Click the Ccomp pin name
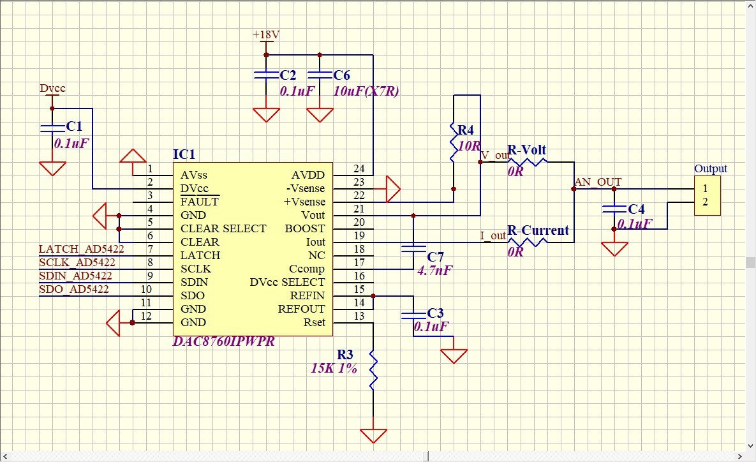 tap(307, 269)
